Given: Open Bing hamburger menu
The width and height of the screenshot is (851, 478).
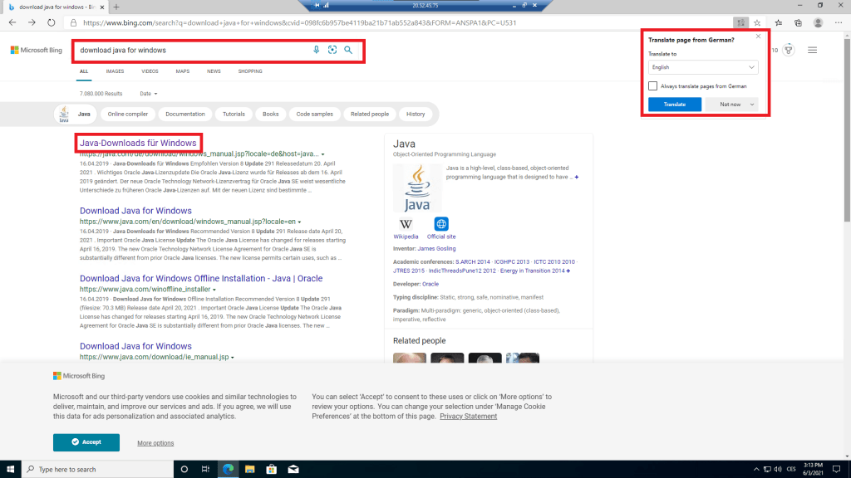Looking at the screenshot, I should [812, 50].
